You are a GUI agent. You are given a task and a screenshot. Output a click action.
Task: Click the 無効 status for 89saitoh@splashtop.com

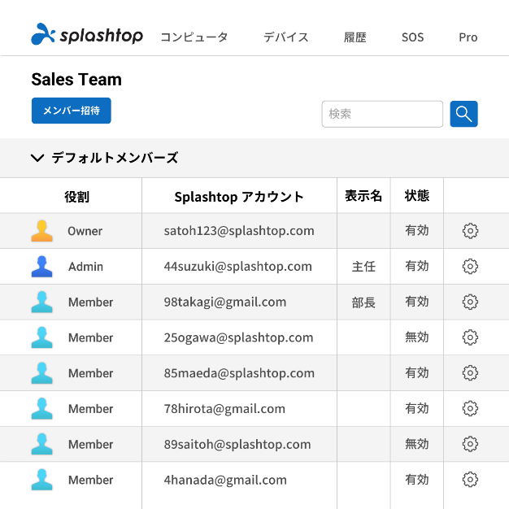click(x=417, y=444)
